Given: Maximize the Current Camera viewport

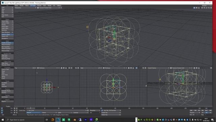Looking at the screenshot, I should 211,68.
